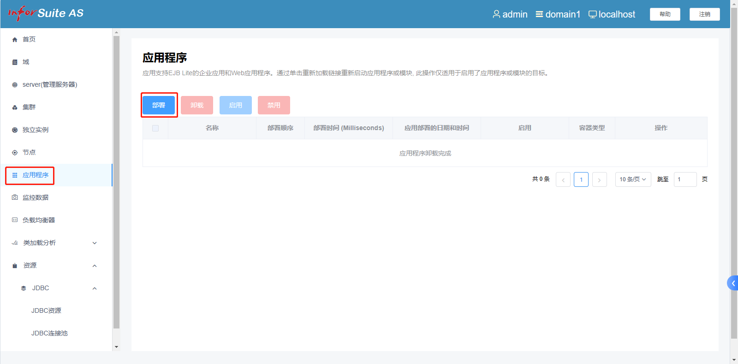
Task: Open JDBC连接池 in the sidebar
Action: click(x=49, y=333)
